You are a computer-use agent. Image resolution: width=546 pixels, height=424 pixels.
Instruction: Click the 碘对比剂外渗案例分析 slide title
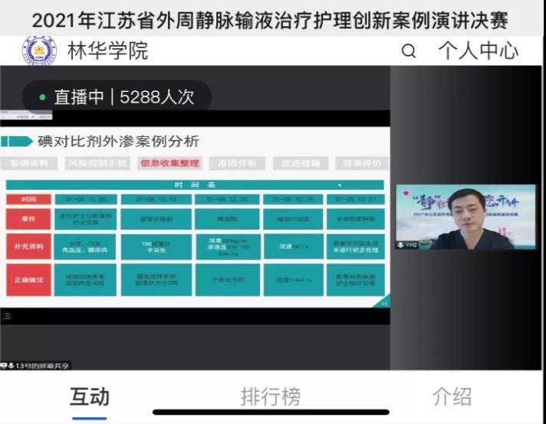pyautogui.click(x=118, y=141)
